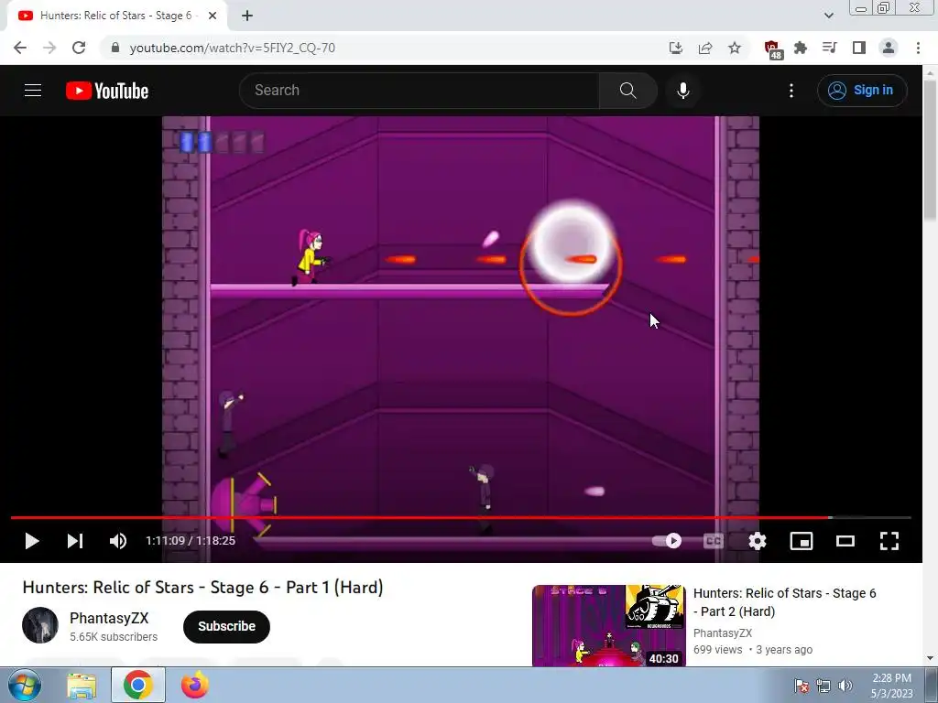Open system volume tray icon
This screenshot has height=703, width=938.
coord(845,686)
